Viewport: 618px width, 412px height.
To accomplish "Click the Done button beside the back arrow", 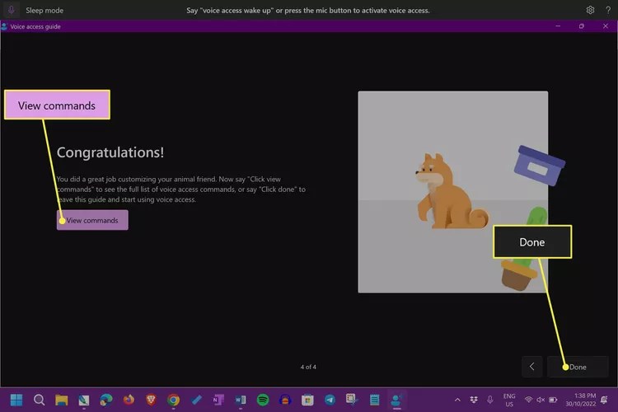I will click(x=578, y=367).
